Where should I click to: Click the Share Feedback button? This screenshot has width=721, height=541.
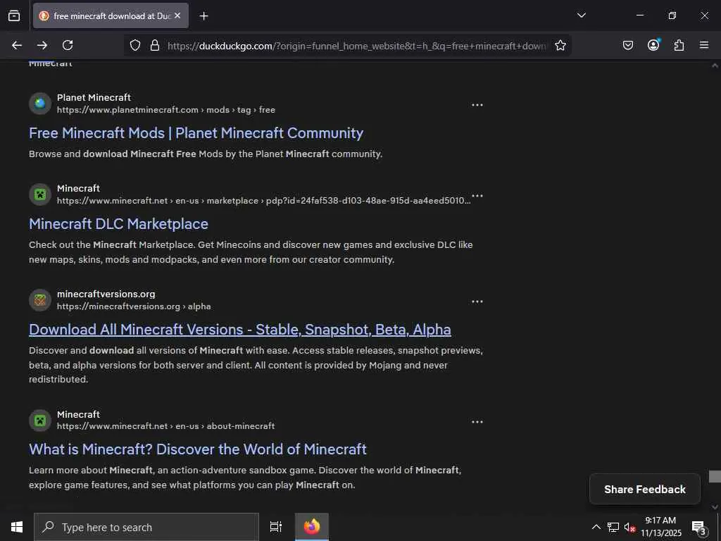pos(645,489)
